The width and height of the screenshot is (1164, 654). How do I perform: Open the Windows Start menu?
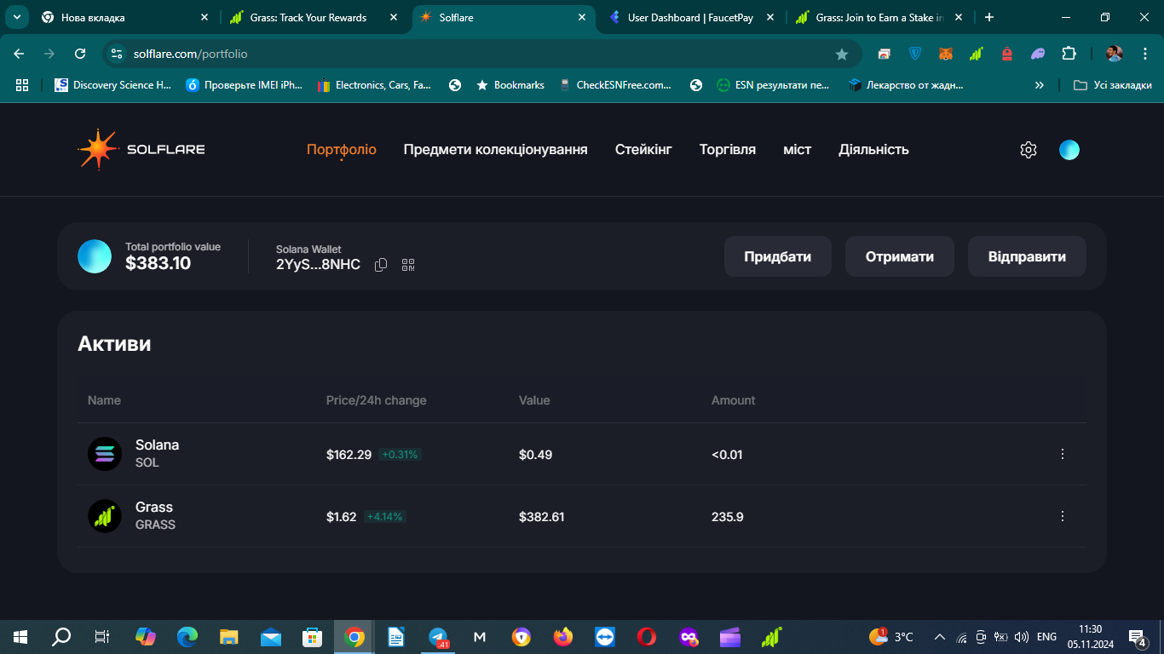pos(20,637)
